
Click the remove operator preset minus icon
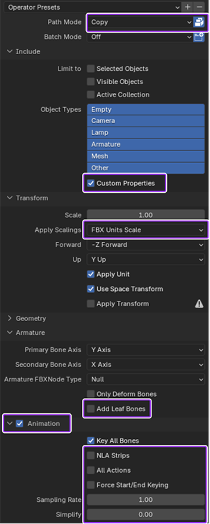point(199,7)
